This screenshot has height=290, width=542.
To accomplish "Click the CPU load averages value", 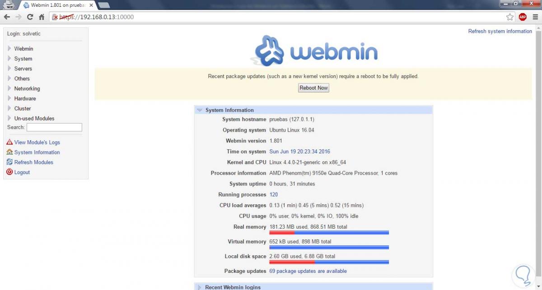I will click(x=316, y=205).
